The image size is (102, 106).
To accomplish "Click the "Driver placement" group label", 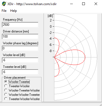I will [x=15, y=78].
